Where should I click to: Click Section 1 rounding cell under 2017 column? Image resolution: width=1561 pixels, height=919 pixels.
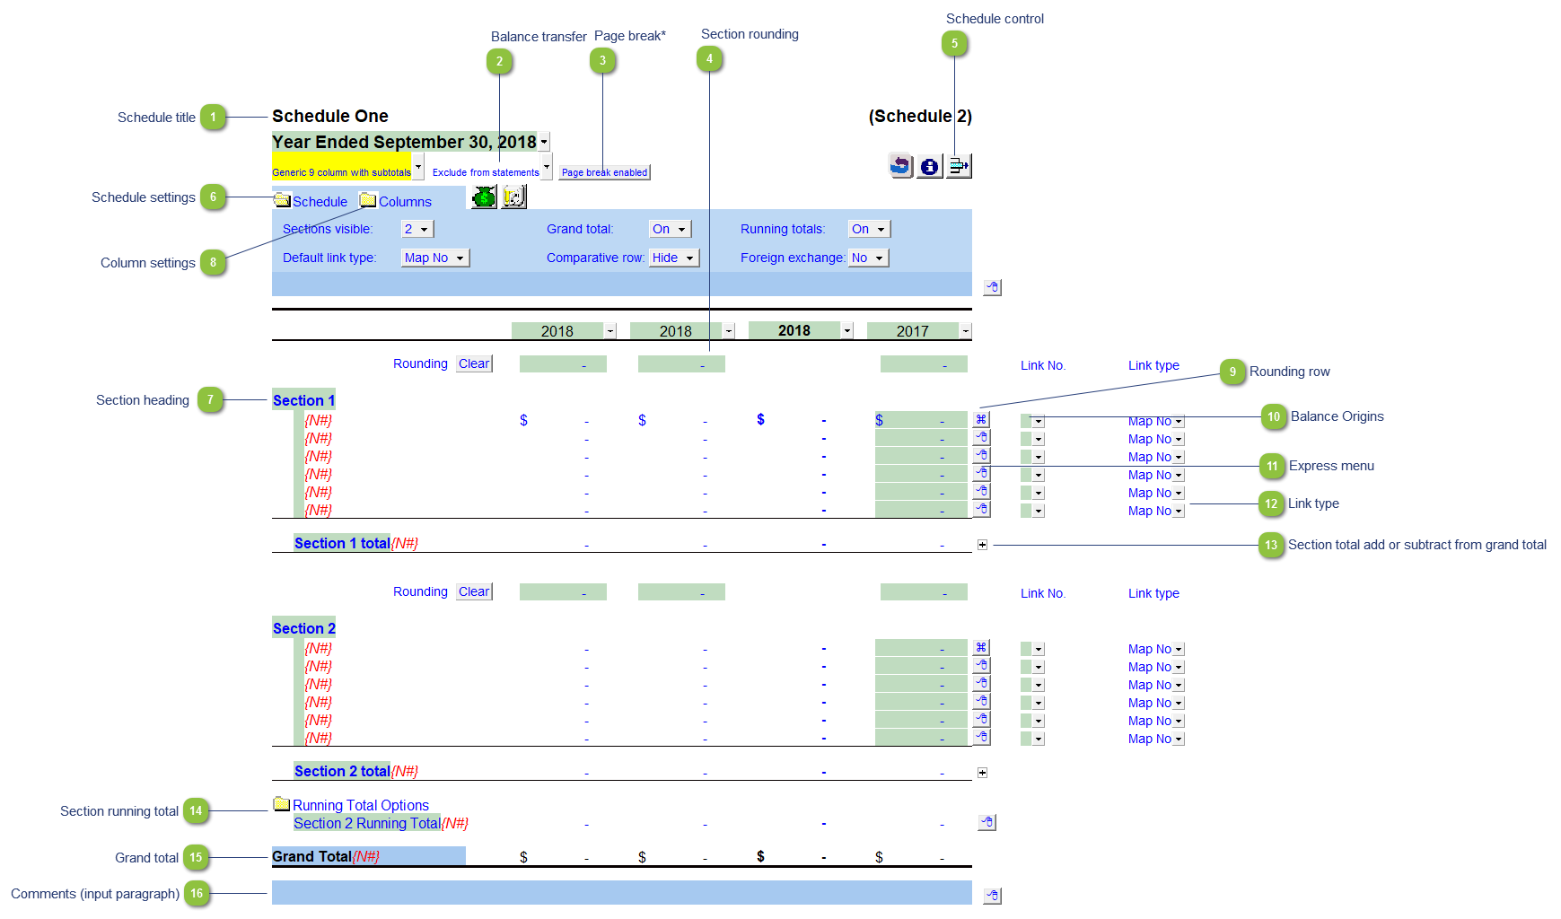[924, 363]
